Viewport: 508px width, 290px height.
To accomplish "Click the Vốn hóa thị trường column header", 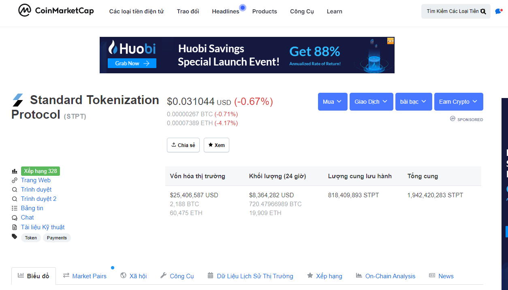I will [x=198, y=176].
